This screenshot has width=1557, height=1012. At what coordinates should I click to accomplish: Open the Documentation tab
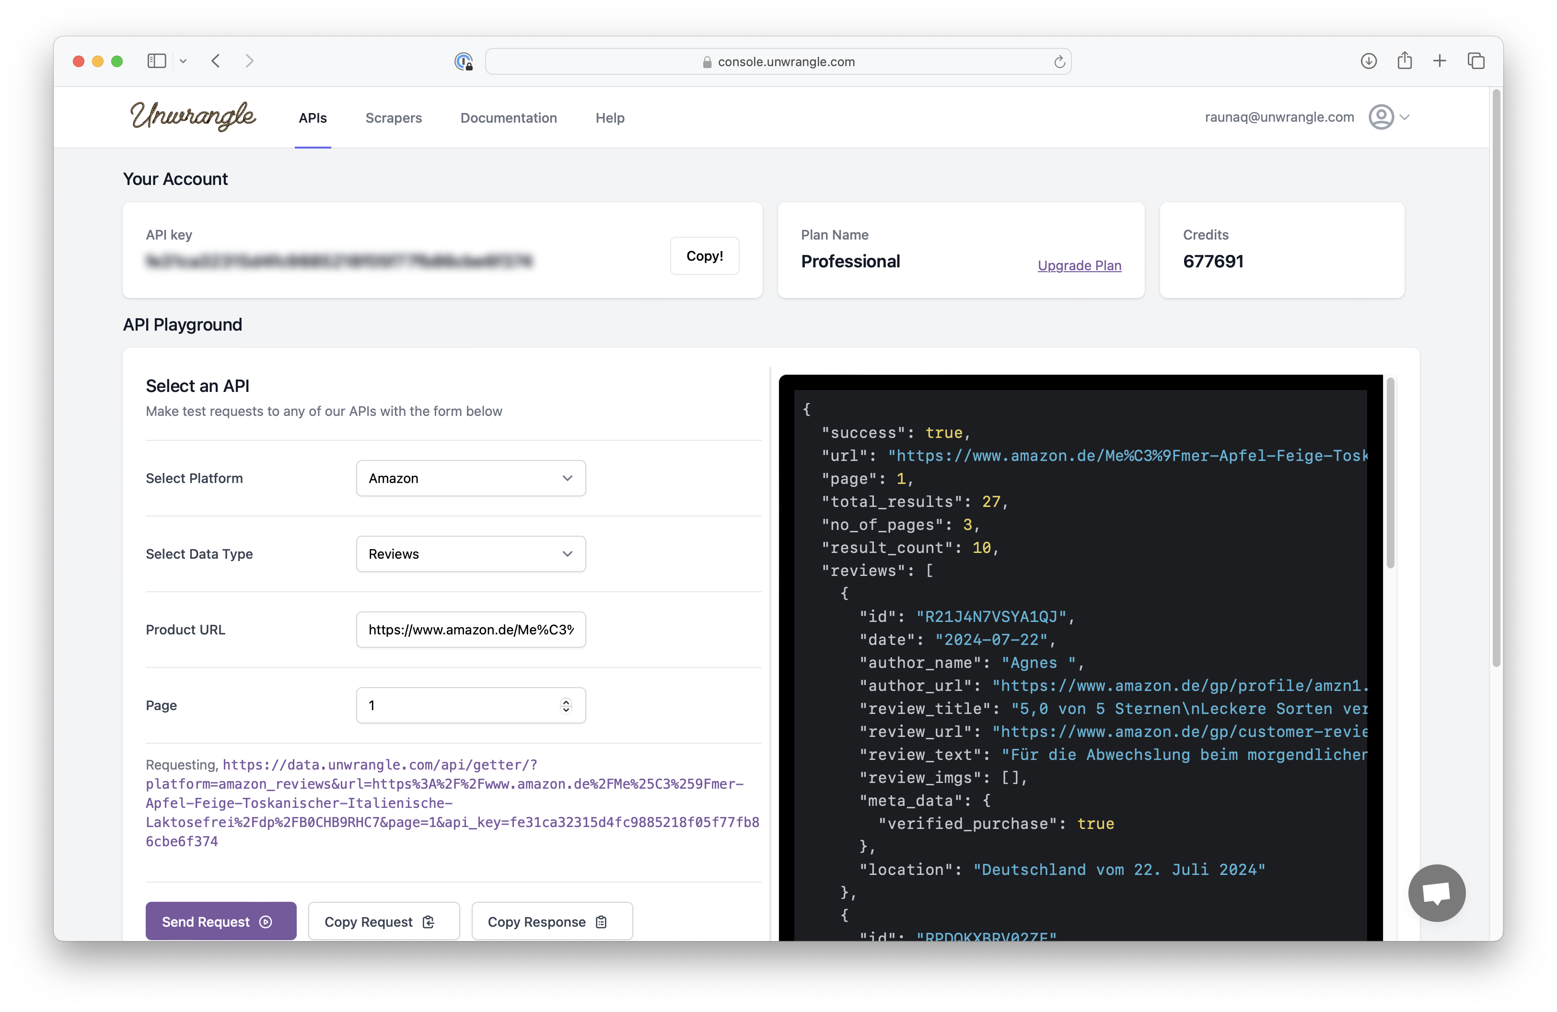pos(508,118)
